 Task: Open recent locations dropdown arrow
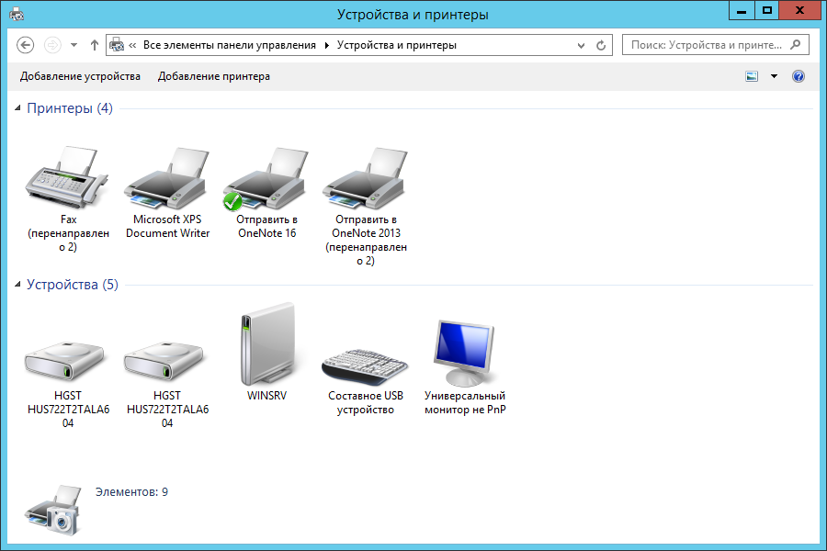74,45
